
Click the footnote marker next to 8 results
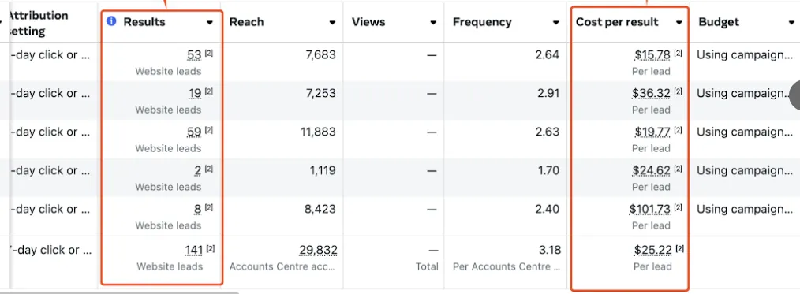point(208,207)
